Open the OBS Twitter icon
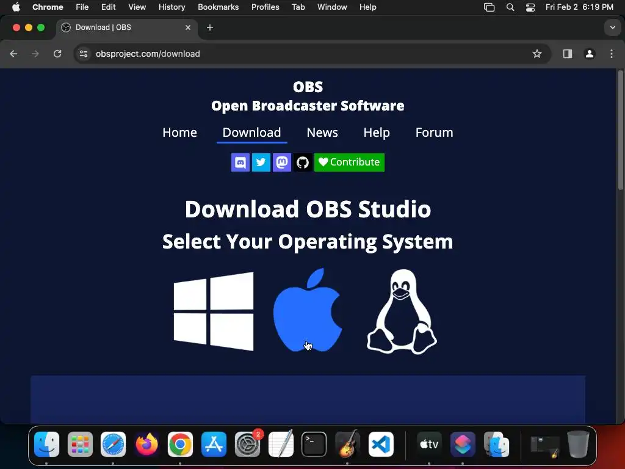The image size is (625, 469). click(261, 162)
